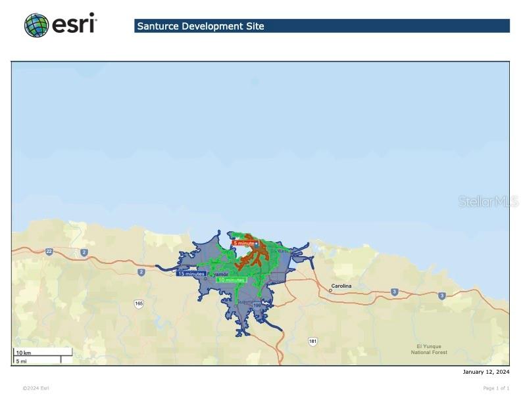Click the Bayamón city label
This screenshot has width=521, height=402.
(x=218, y=275)
